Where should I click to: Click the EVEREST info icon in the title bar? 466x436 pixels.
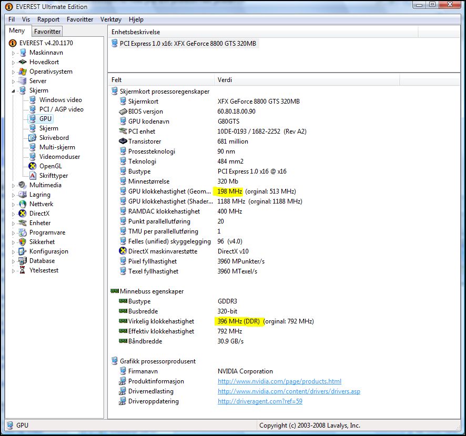click(9, 6)
